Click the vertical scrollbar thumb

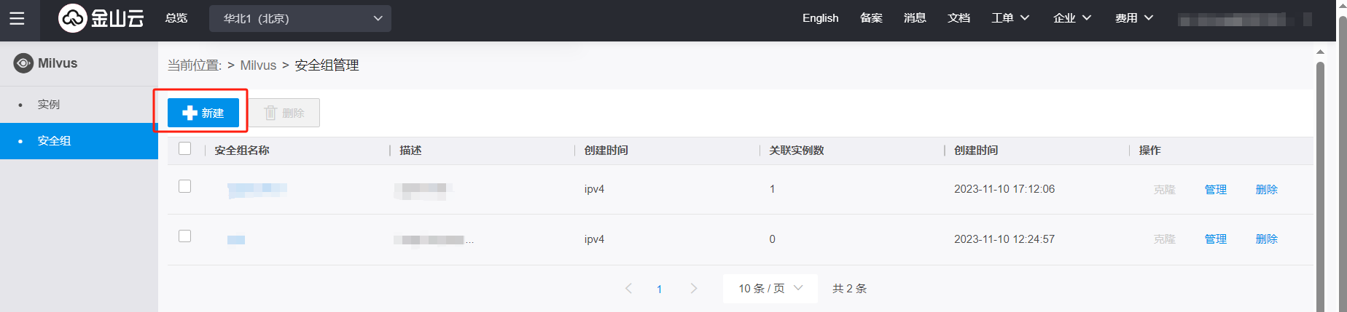[1320, 185]
